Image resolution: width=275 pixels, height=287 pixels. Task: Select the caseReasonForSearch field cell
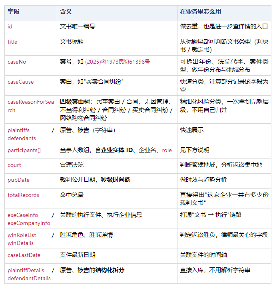[31, 109]
